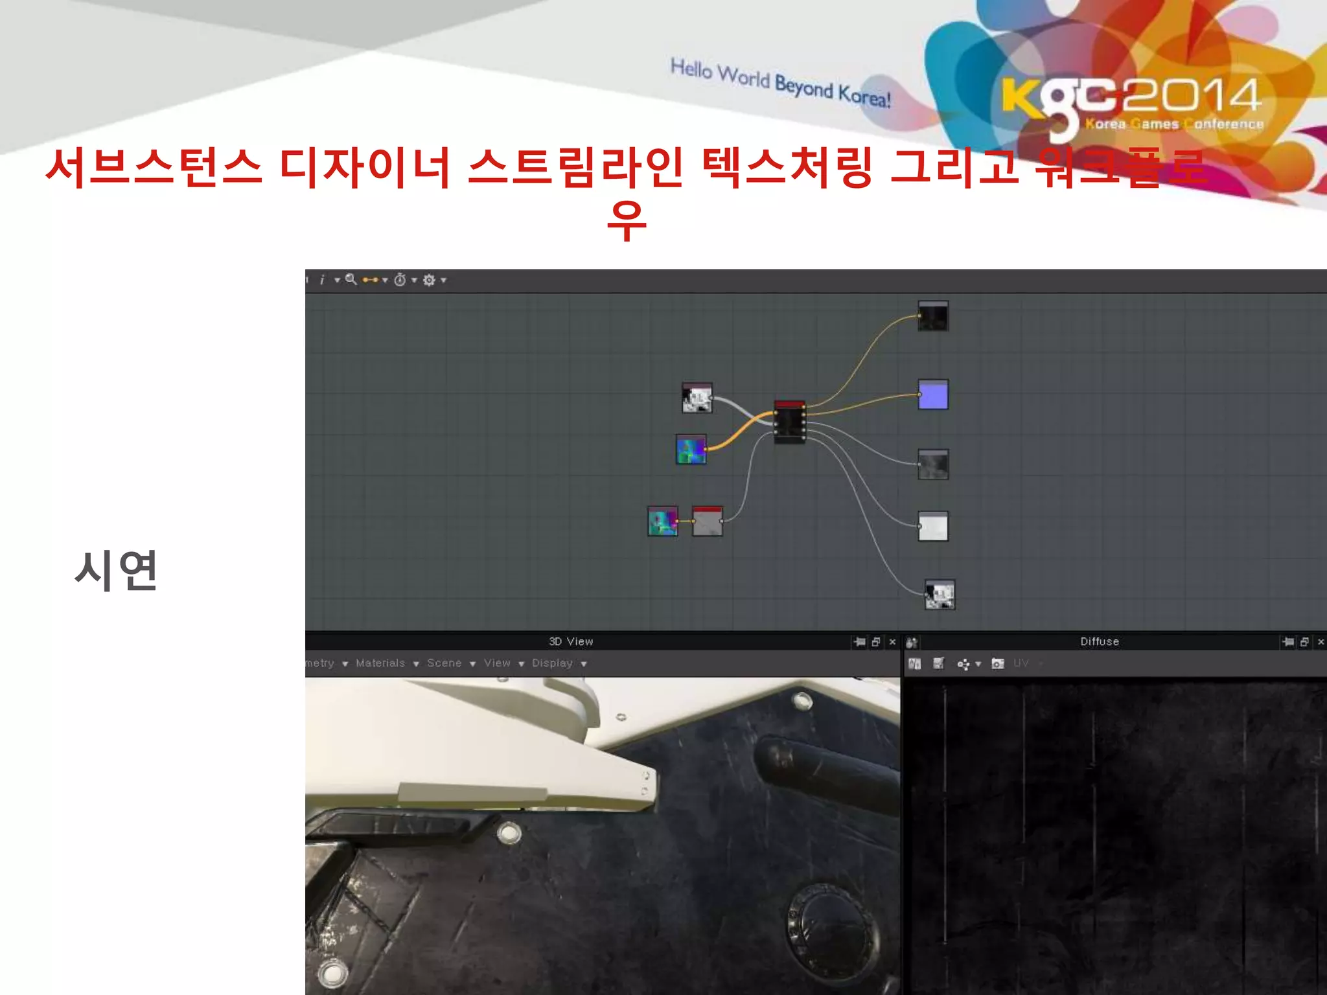Select the white output node

(x=934, y=526)
